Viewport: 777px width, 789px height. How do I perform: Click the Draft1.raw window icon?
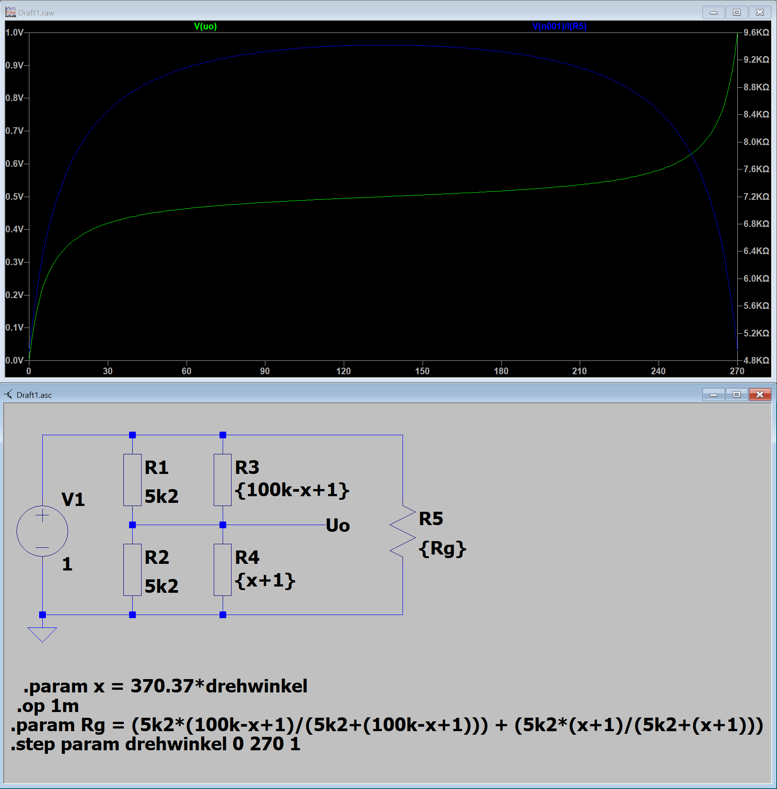10,12
